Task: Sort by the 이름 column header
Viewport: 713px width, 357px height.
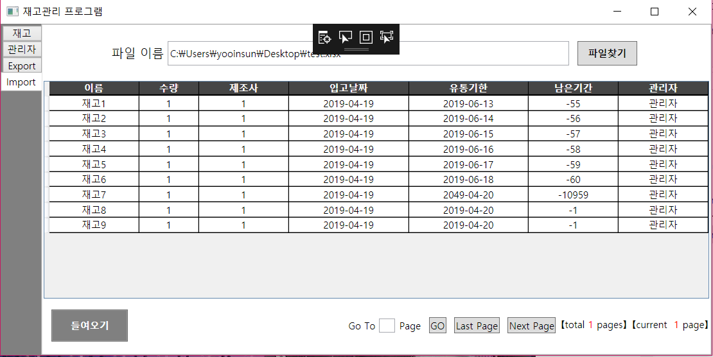Action: [94, 88]
